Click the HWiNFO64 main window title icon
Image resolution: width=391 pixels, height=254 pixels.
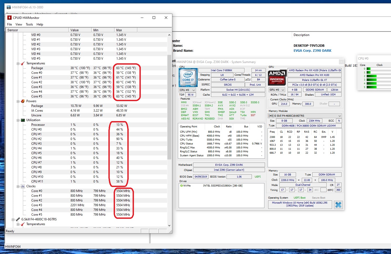click(9, 7)
